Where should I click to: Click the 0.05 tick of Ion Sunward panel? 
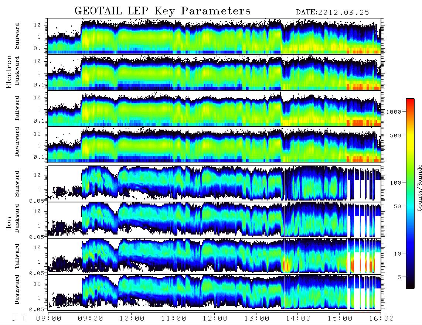(x=36, y=201)
